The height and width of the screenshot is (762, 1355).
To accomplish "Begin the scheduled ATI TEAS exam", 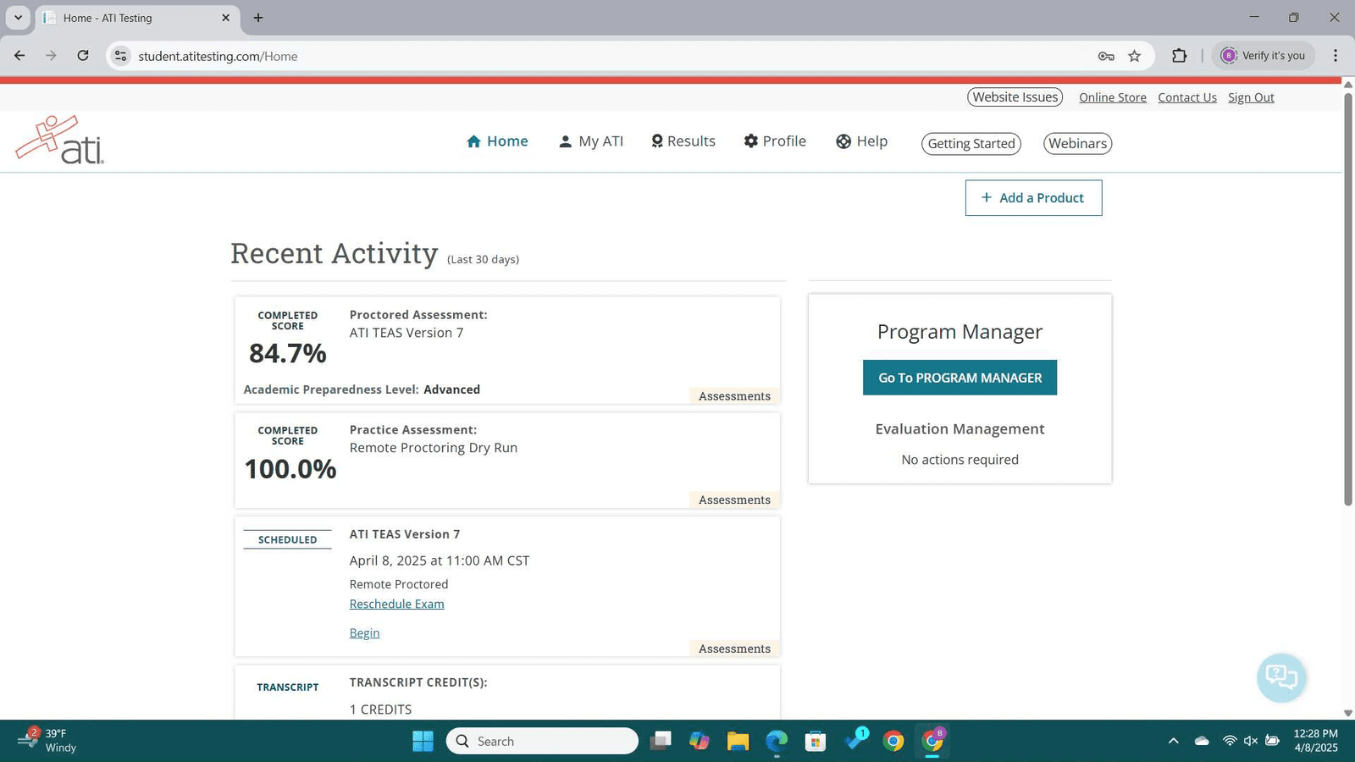I will point(364,632).
